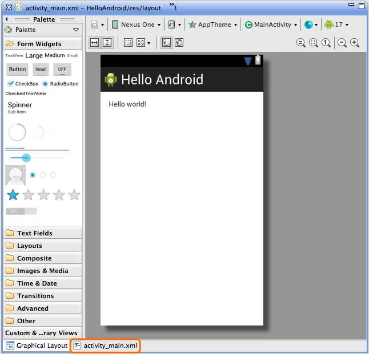The width and height of the screenshot is (369, 354).
Task: Open dropdown next to crossed box icon
Action: click(149, 43)
